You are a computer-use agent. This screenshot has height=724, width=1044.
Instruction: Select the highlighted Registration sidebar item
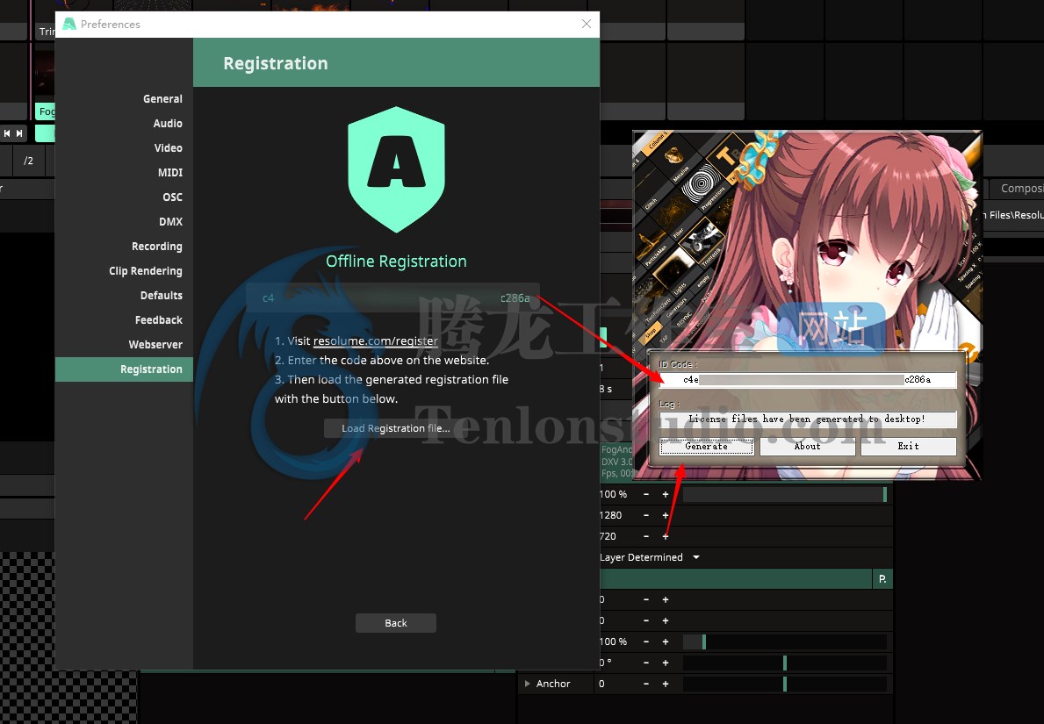[x=124, y=369]
